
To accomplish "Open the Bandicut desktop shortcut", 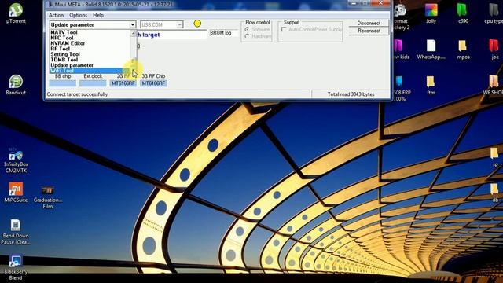I will pyautogui.click(x=16, y=85).
